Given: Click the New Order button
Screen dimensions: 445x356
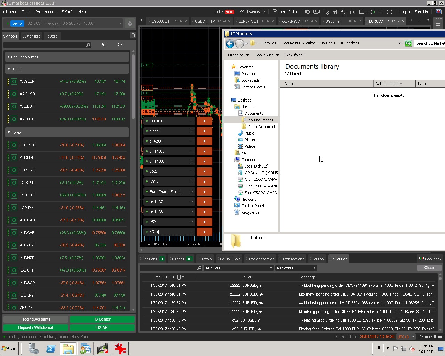Looking at the screenshot, I should click(x=285, y=12).
